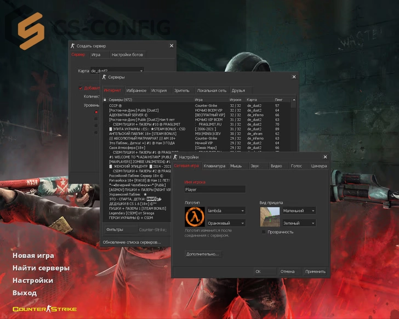Image resolution: width=399 pixels, height=319 pixels.
Task: Open the Карта map dropdown in Создать сервер
Action: click(x=117, y=70)
